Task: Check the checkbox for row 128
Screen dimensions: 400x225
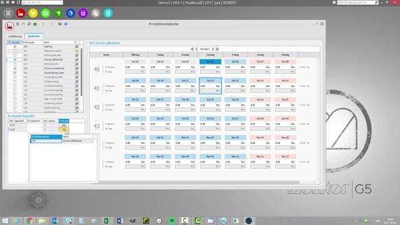Action: pyautogui.click(x=15, y=103)
